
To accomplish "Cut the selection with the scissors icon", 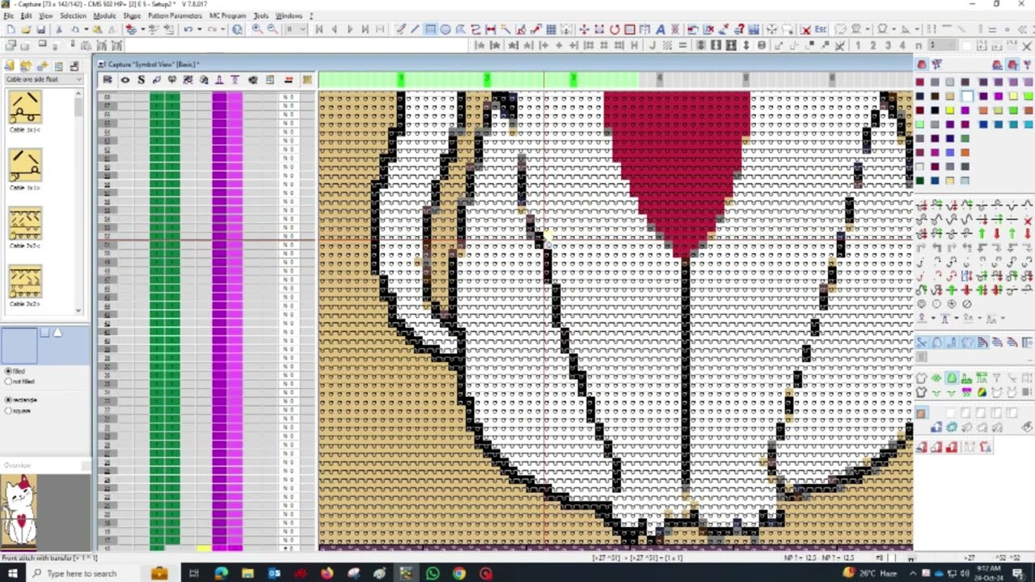I will (x=58, y=29).
